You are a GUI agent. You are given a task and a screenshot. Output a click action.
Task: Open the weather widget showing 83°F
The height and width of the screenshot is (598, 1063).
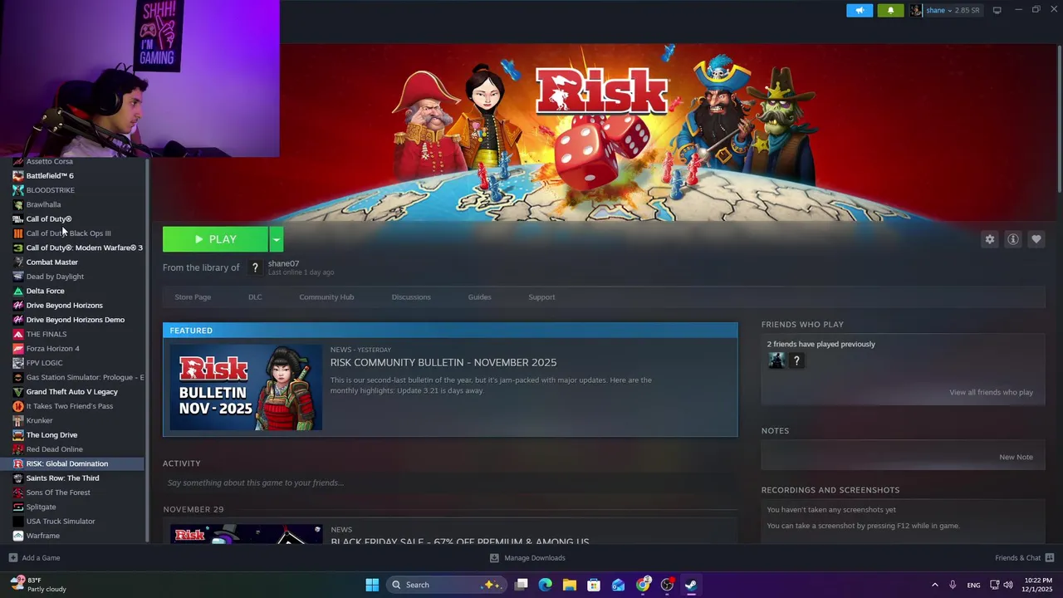click(x=37, y=585)
